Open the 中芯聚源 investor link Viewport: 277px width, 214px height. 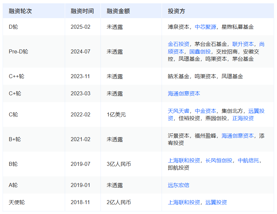(205, 27)
